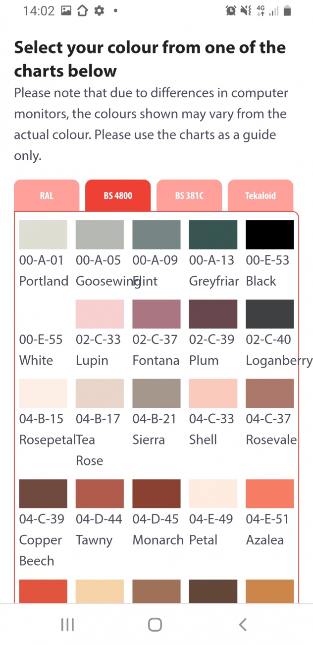The image size is (313, 645).
Task: Choose the 00-E-53 Black swatch
Action: coord(270,235)
